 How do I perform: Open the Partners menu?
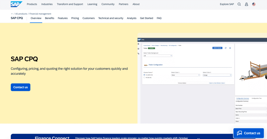(123, 4)
